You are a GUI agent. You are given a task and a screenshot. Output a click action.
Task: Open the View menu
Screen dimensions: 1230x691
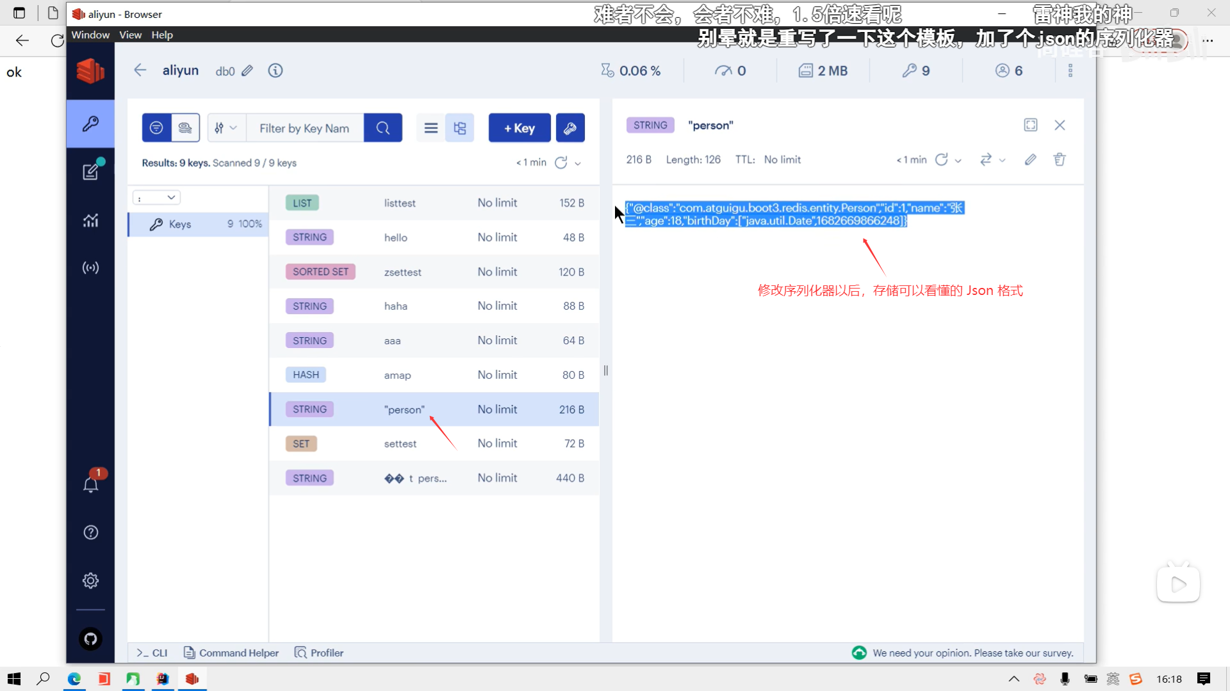(x=130, y=35)
